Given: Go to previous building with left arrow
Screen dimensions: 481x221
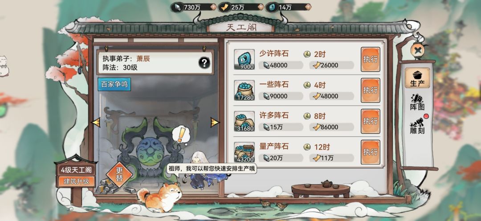Looking at the screenshot, I should [96, 122].
